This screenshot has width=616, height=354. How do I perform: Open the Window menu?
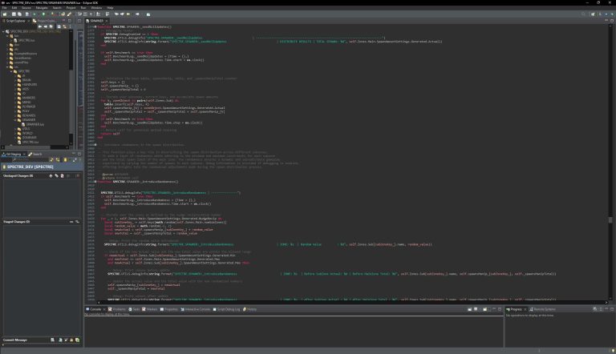(96, 7)
